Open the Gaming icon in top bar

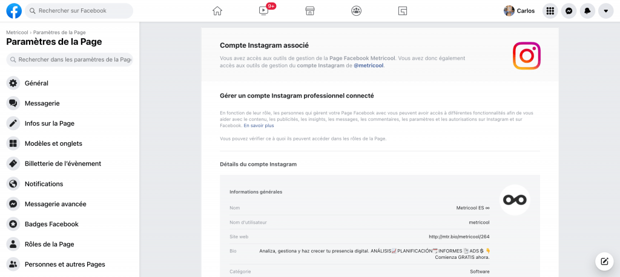pos(403,11)
